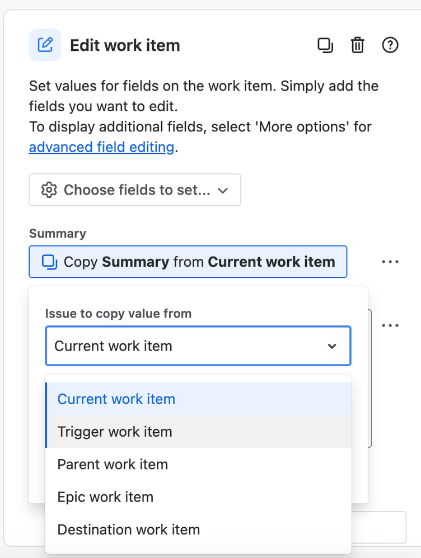
Task: Open the second ellipsis menu below Summary
Action: click(x=390, y=325)
